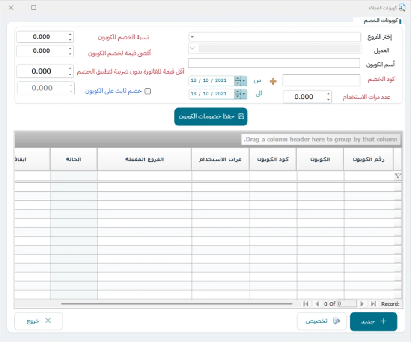Sort by coupon (الكوبون) column header

click(x=320, y=159)
